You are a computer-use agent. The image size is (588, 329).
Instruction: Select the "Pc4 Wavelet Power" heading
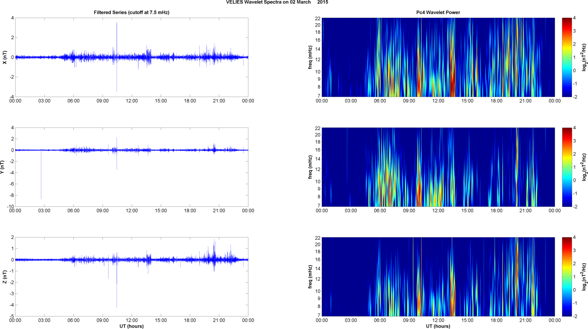(438, 12)
